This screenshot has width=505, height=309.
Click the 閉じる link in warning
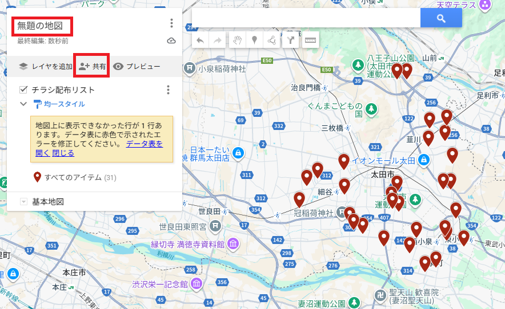tap(63, 153)
